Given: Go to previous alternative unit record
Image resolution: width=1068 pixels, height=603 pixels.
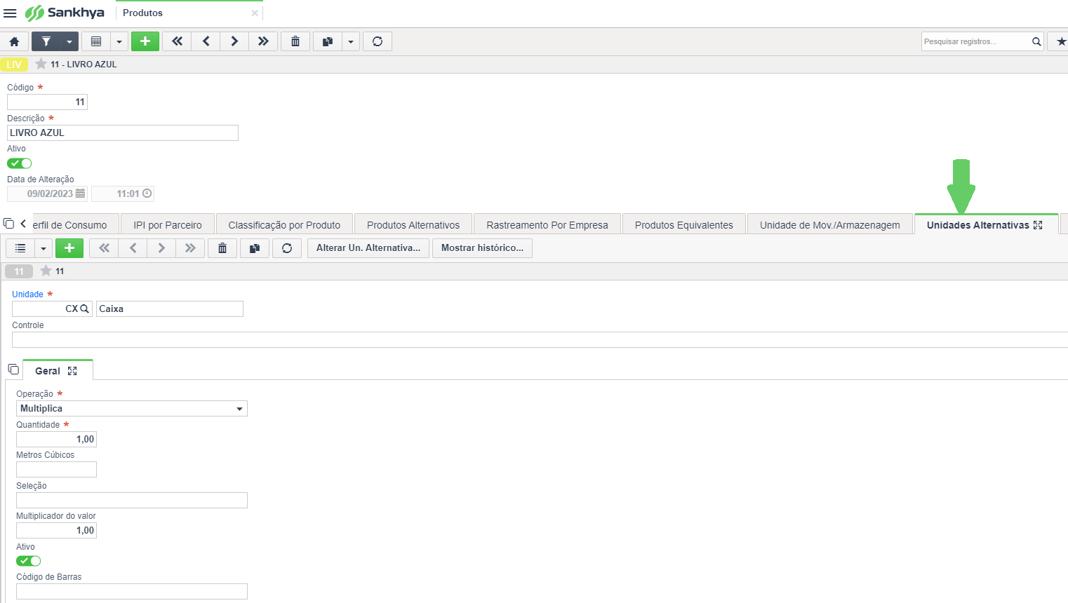Looking at the screenshot, I should pos(133,248).
